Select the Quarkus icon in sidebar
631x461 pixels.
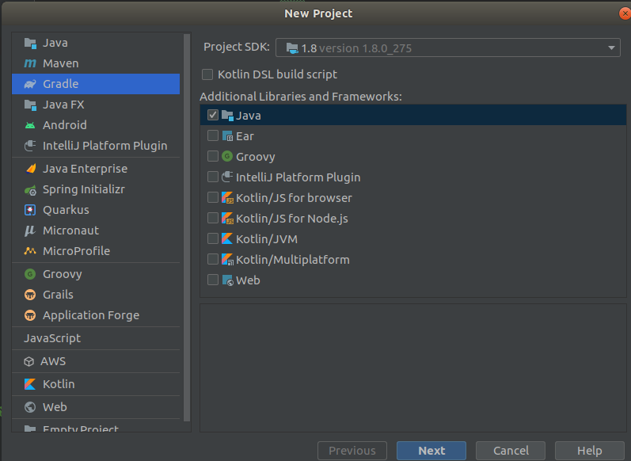(30, 210)
